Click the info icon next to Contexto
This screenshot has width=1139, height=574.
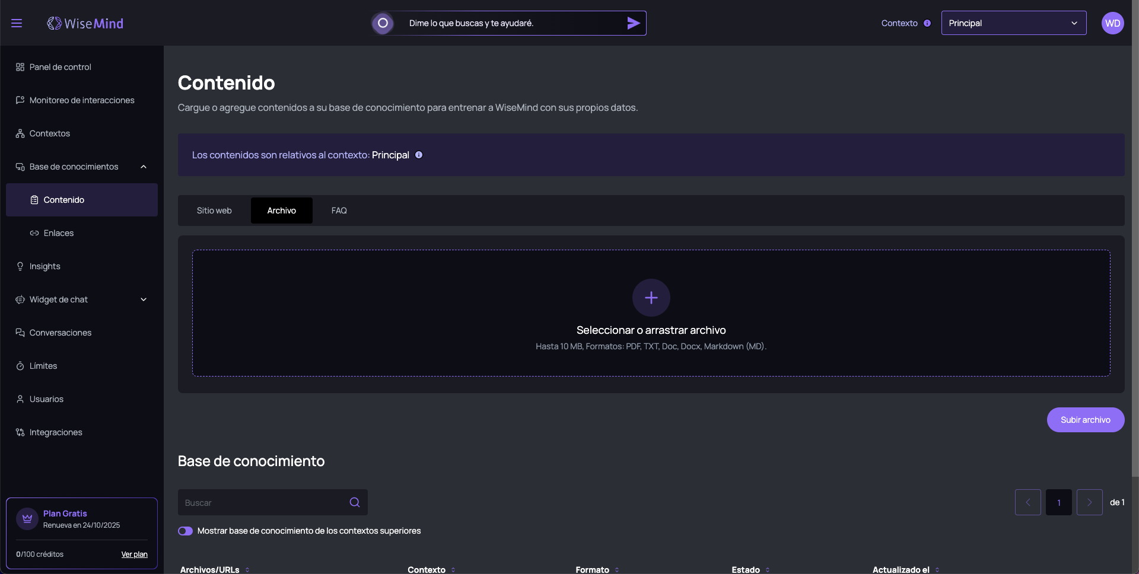coord(927,23)
